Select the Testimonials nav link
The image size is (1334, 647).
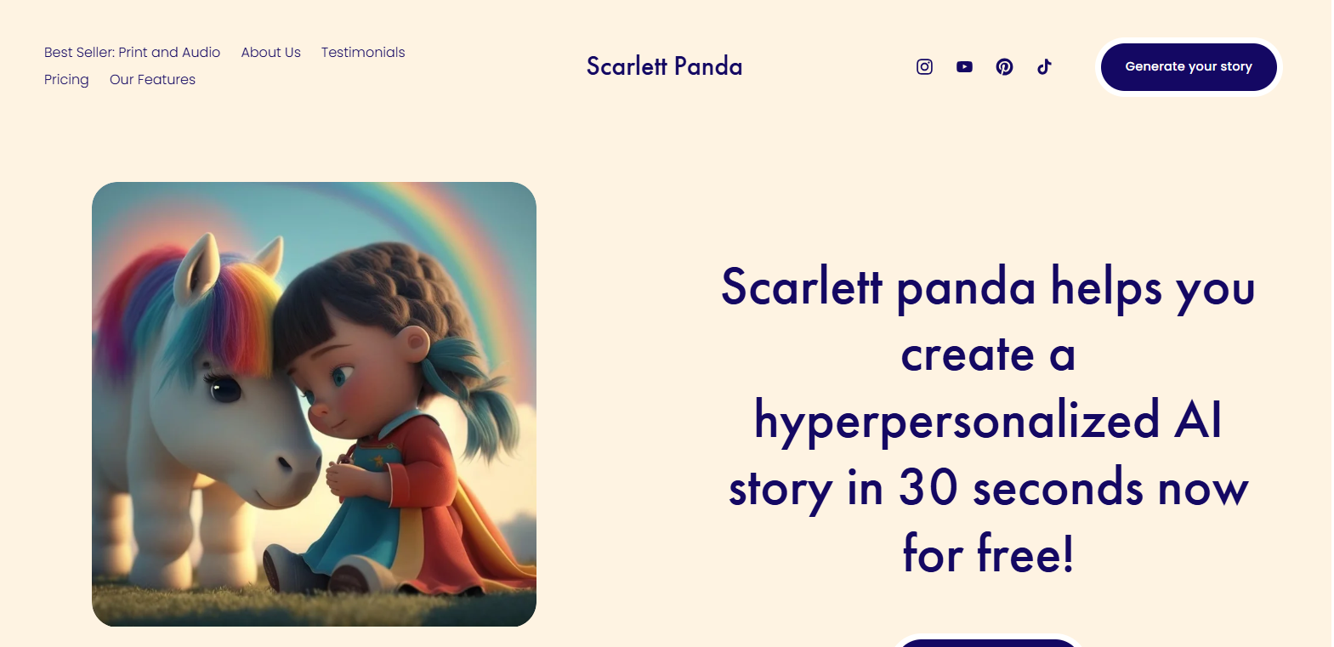(x=363, y=52)
